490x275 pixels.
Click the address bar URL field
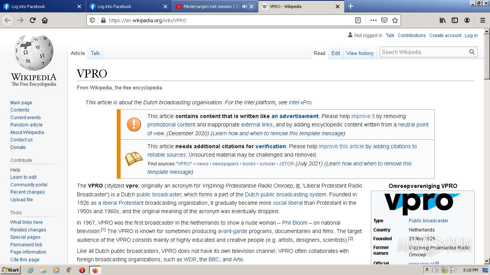tap(230, 20)
